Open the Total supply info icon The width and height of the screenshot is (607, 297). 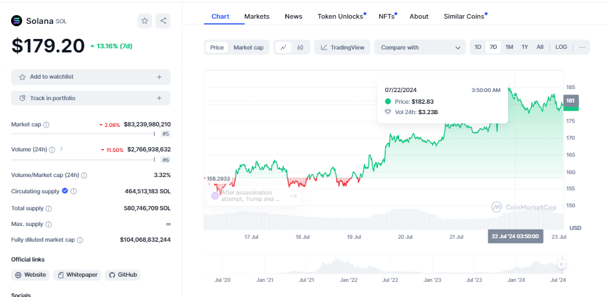coord(48,208)
